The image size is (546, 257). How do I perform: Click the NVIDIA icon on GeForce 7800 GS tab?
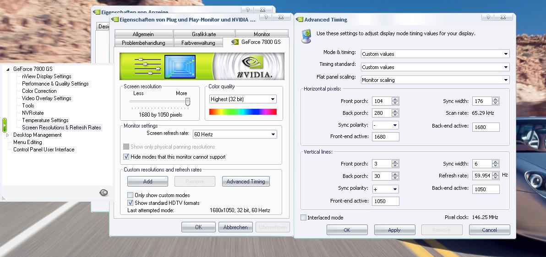(235, 43)
